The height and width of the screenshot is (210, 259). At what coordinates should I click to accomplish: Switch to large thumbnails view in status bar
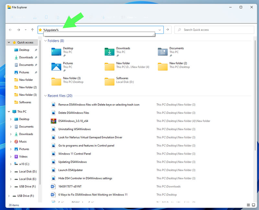tap(253, 205)
